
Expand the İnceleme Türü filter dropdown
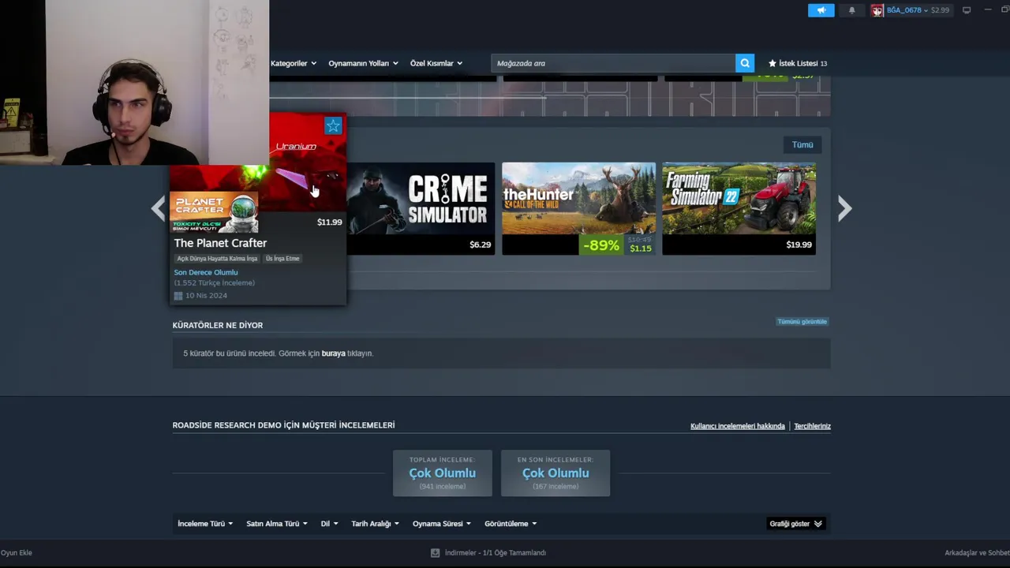(x=204, y=524)
